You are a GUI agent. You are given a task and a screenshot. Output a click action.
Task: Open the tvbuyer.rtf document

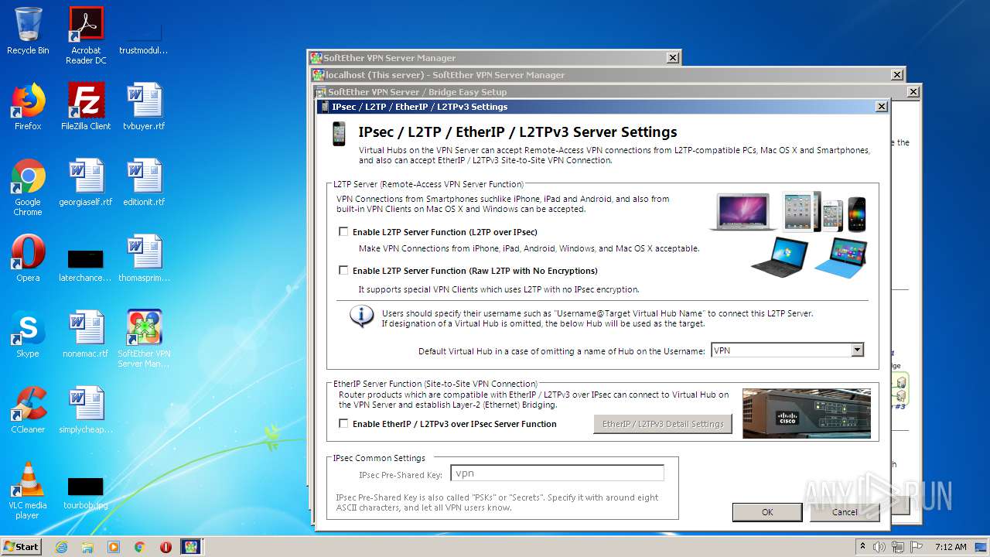(x=144, y=107)
